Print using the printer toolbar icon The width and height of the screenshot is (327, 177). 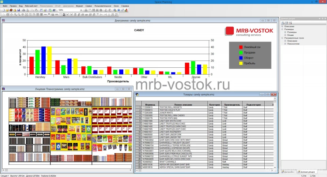[x=24, y=10]
